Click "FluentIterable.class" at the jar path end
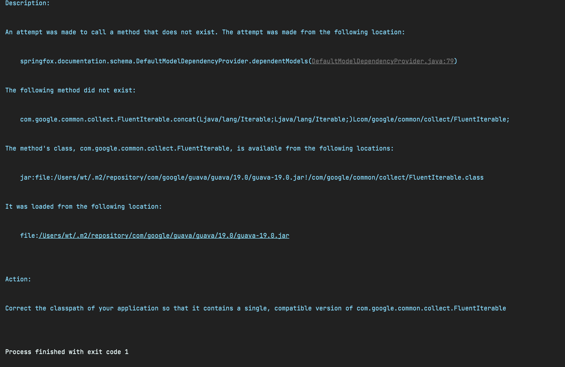The image size is (565, 367). point(446,178)
